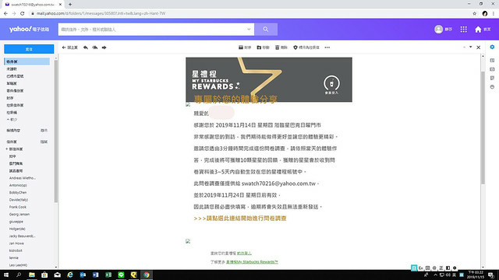Open the 'Davide(Italy)' folder

pos(19,200)
